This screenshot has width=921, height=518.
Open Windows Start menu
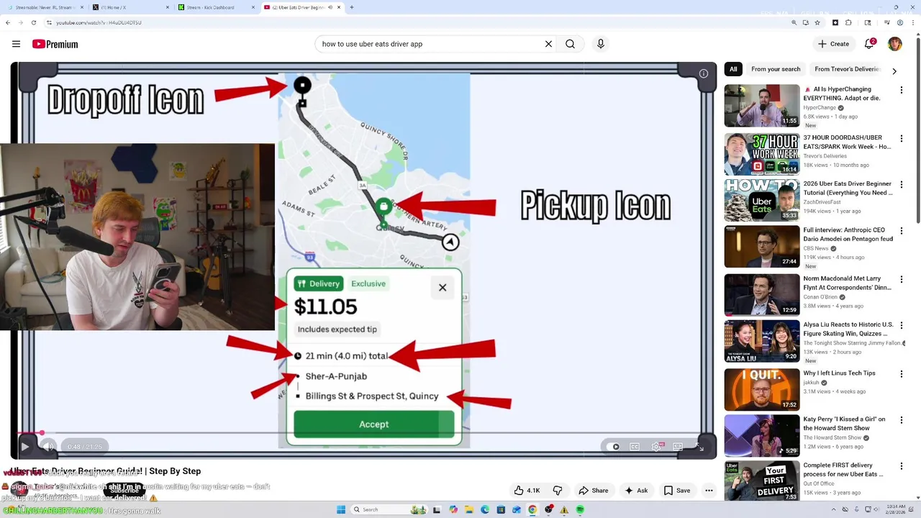341,509
